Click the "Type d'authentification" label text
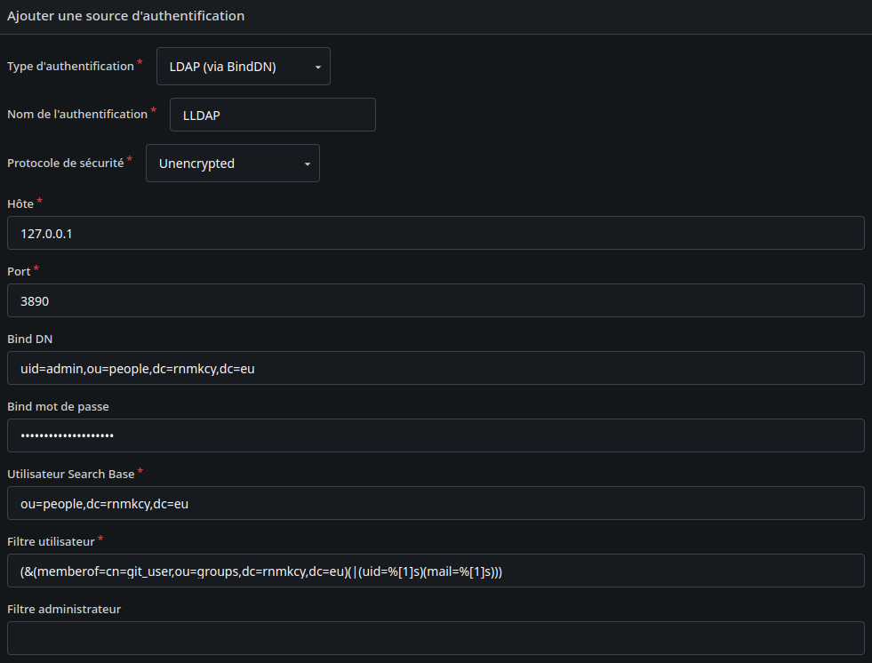The height and width of the screenshot is (663, 872). tap(70, 67)
